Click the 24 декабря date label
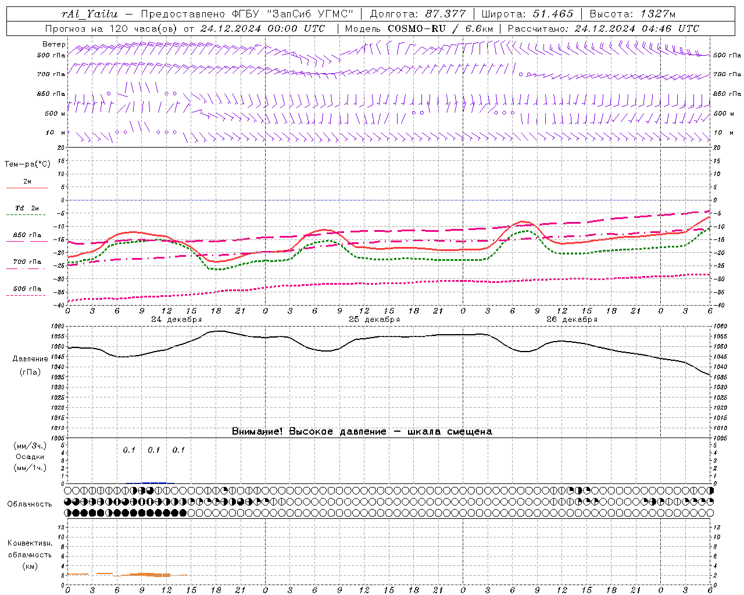This screenshot has height=595, width=744. point(177,320)
